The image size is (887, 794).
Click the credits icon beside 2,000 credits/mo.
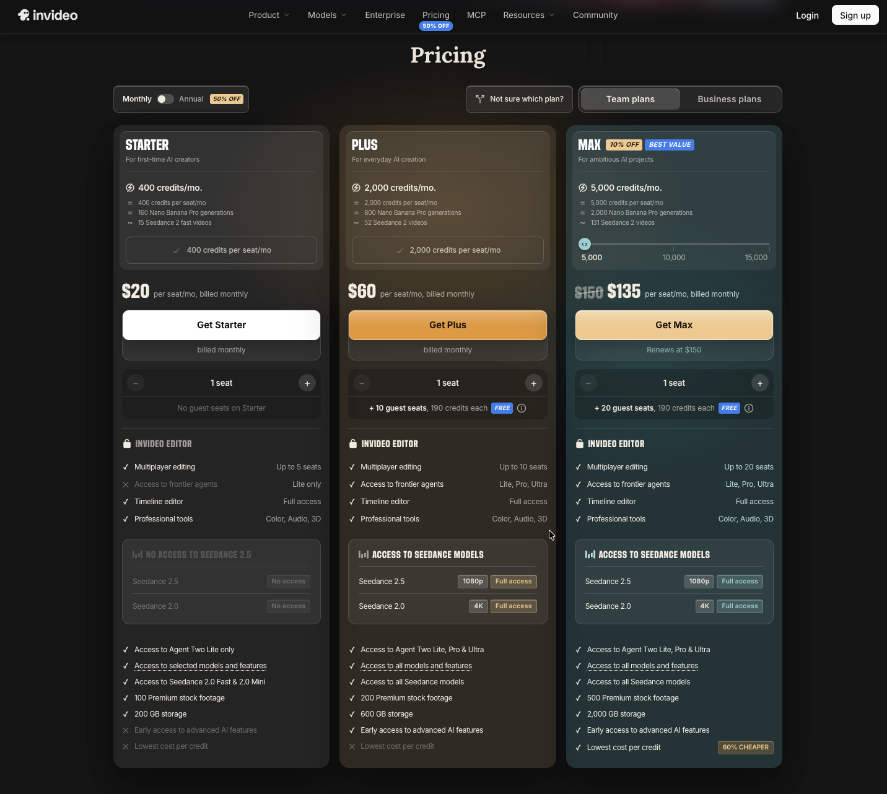356,188
